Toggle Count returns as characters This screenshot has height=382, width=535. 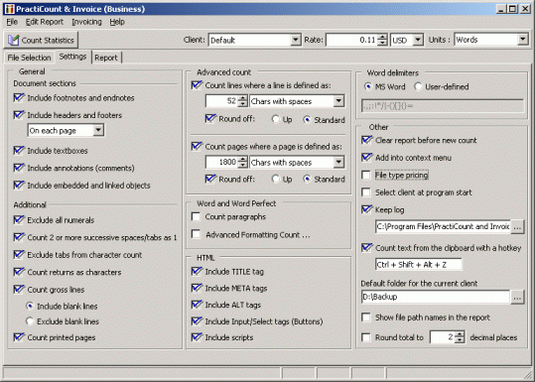point(19,272)
